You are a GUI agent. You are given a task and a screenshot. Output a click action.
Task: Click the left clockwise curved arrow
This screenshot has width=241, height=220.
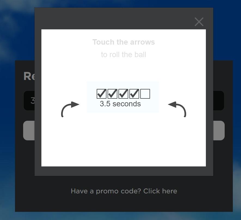tap(70, 109)
